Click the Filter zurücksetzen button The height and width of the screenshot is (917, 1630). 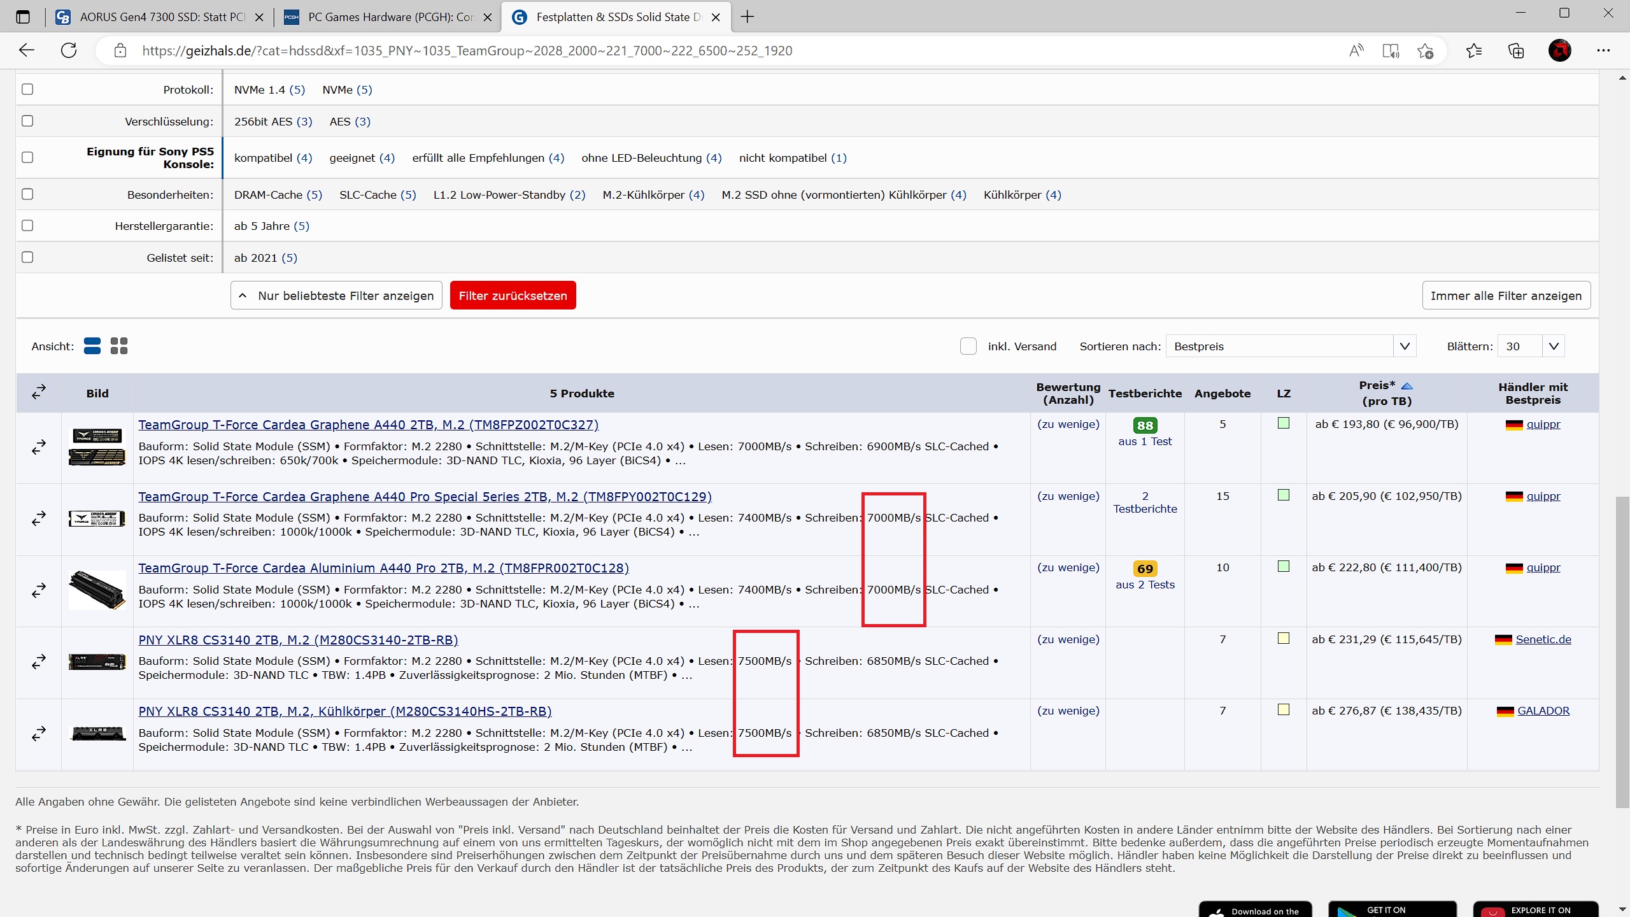tap(513, 295)
